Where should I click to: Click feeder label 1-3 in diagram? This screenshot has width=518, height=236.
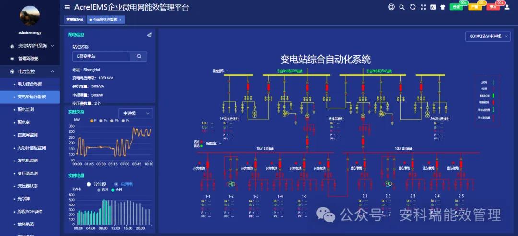click(256, 196)
